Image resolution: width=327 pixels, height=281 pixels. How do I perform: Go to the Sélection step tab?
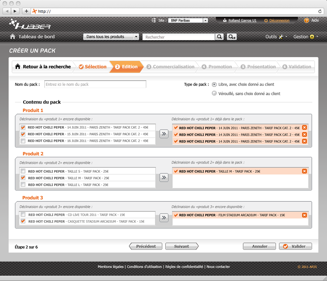tap(93, 67)
